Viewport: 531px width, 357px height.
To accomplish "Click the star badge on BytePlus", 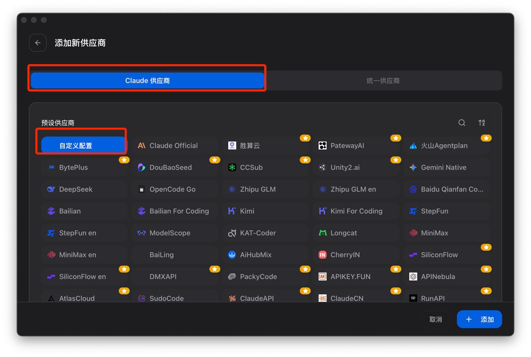I will tap(124, 160).
